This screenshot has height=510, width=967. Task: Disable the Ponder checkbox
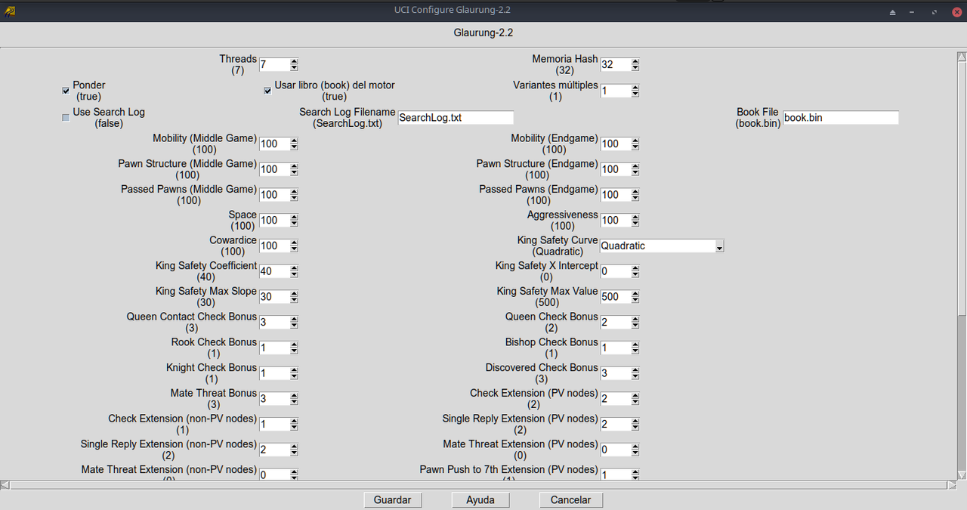(66, 91)
